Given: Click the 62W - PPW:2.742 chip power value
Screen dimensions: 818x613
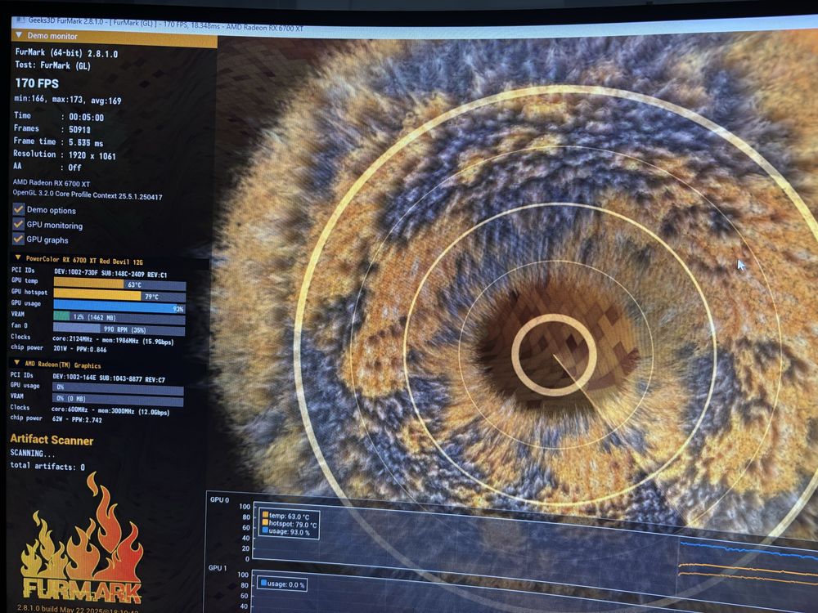Looking at the screenshot, I should 77,418.
